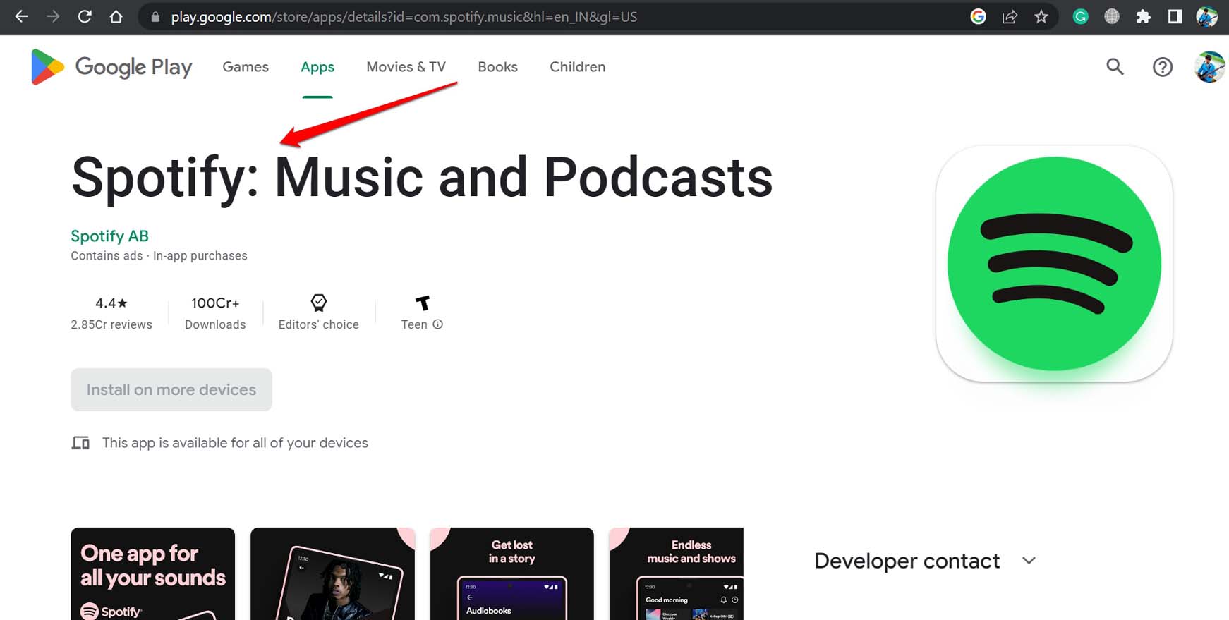
Task: Click the Contains ads · In-app purchases text
Action: coord(159,255)
